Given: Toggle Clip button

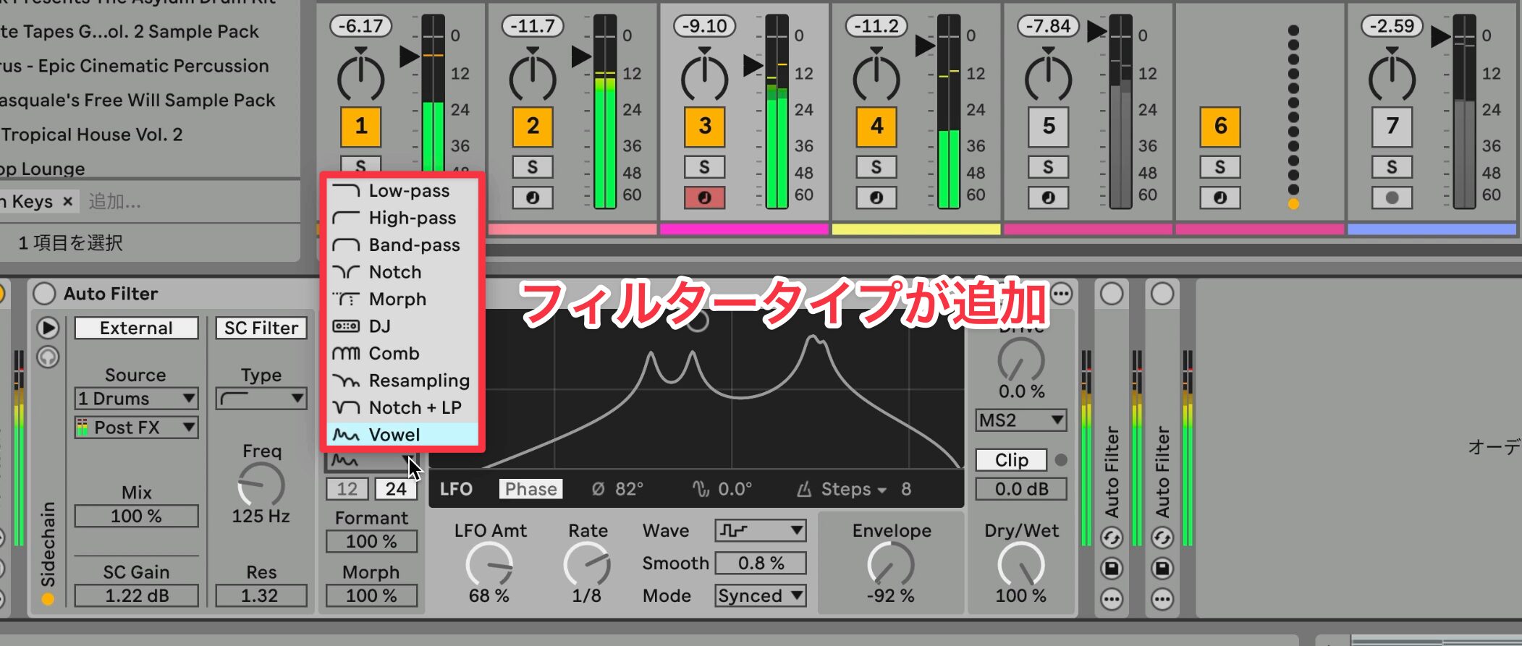Looking at the screenshot, I should tap(1011, 460).
